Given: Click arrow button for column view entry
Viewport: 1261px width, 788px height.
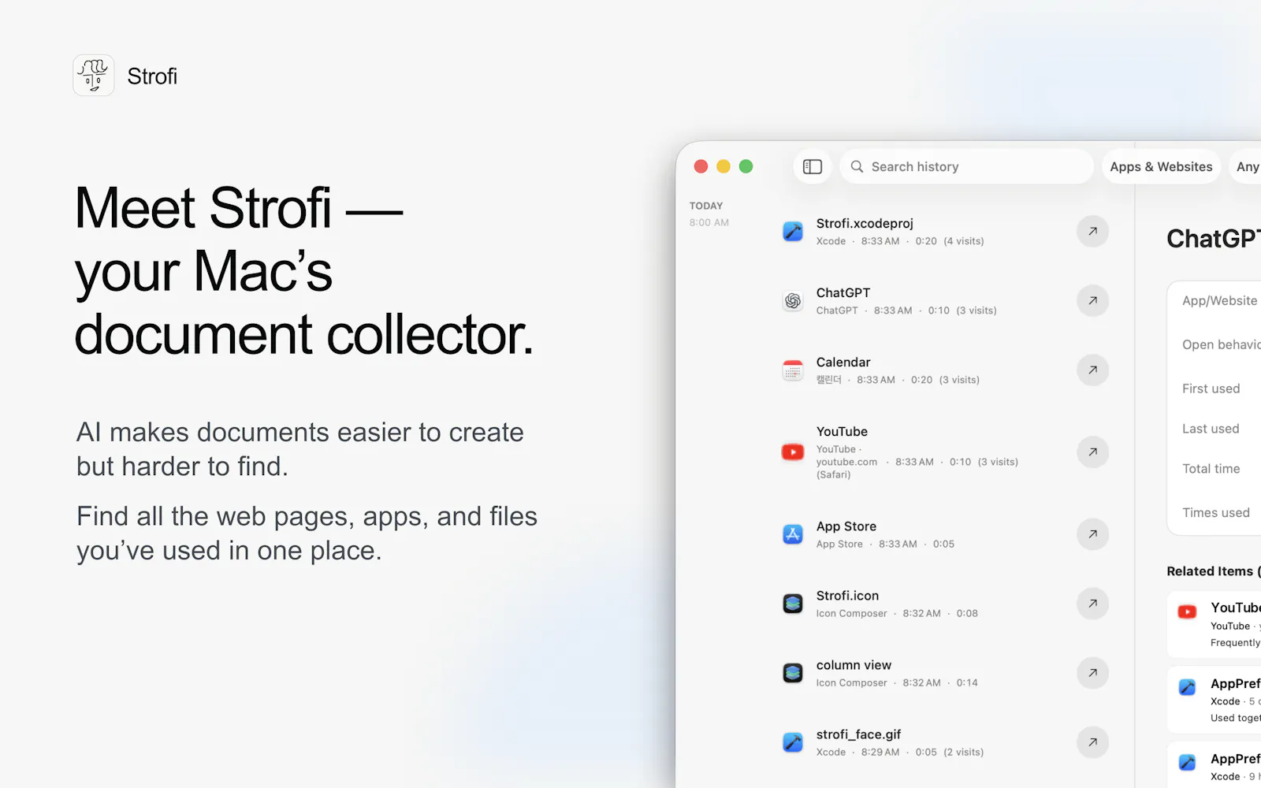Looking at the screenshot, I should pos(1092,673).
